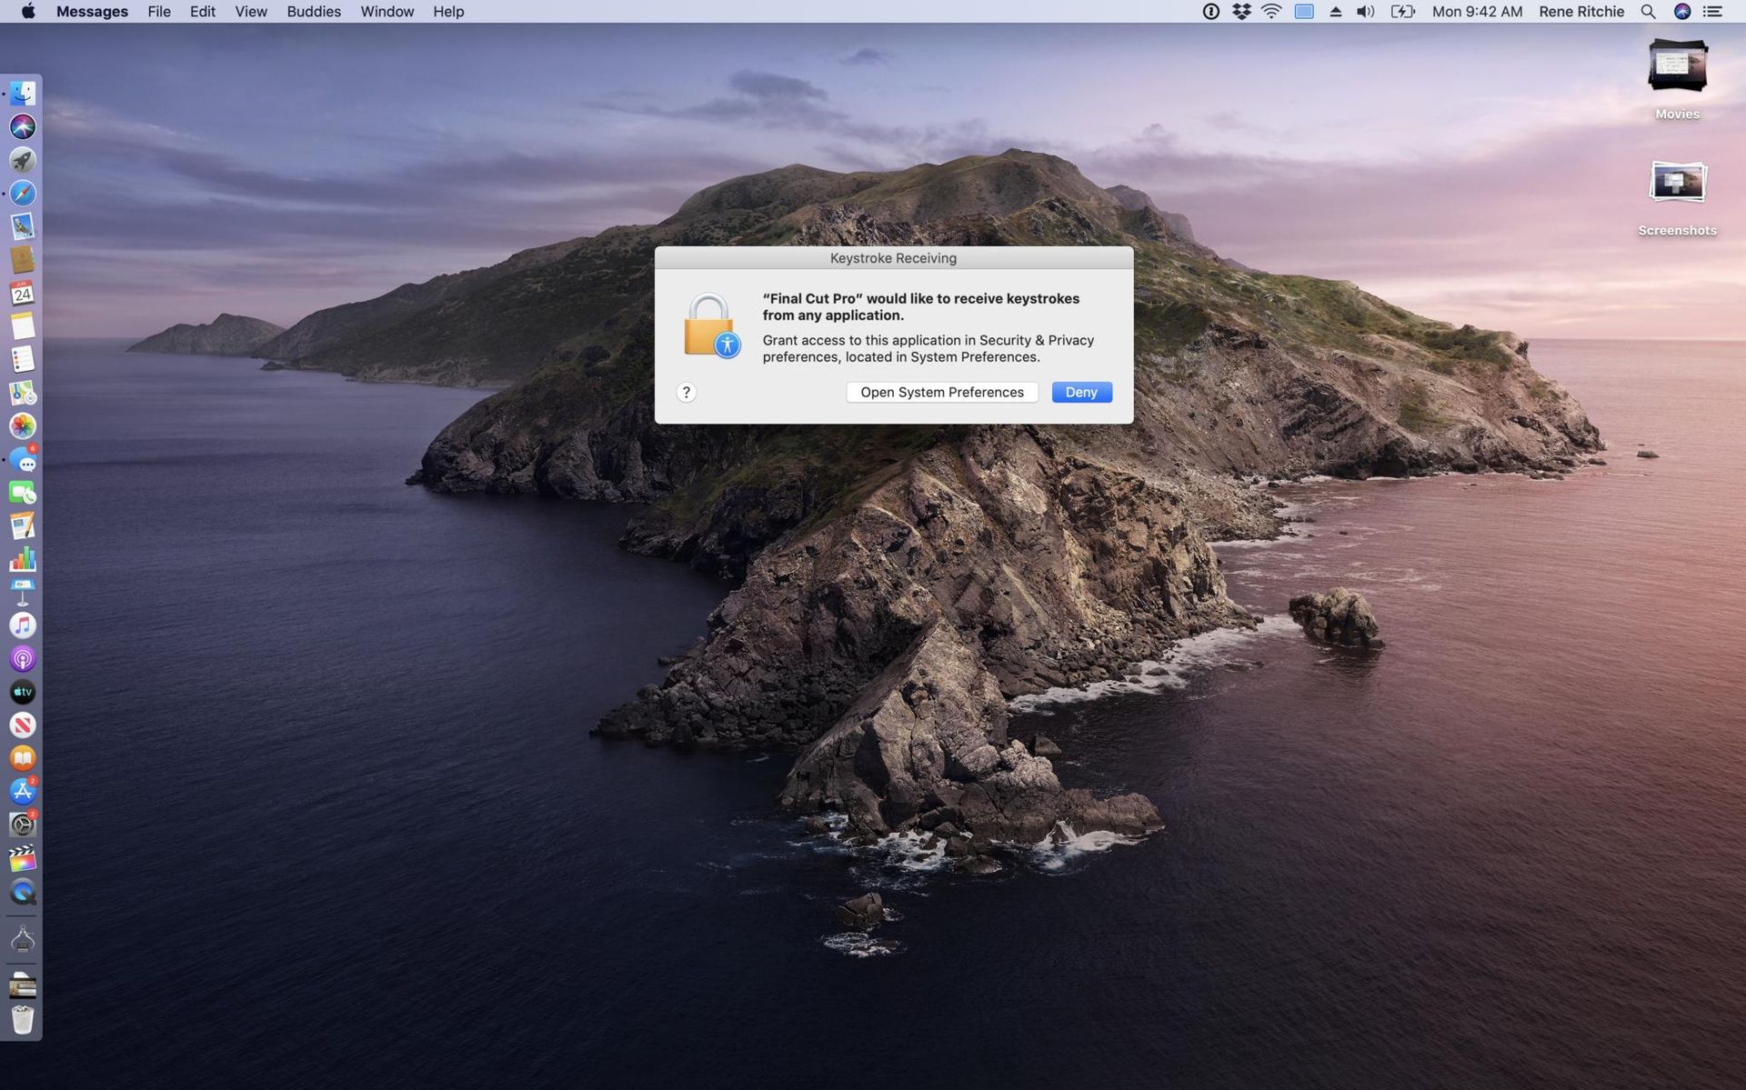This screenshot has height=1090, width=1746.
Task: Click Open System Preferences button
Action: 942,392
